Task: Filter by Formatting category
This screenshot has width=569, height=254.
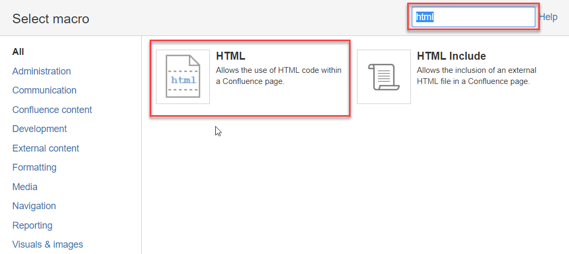Action: 34,167
